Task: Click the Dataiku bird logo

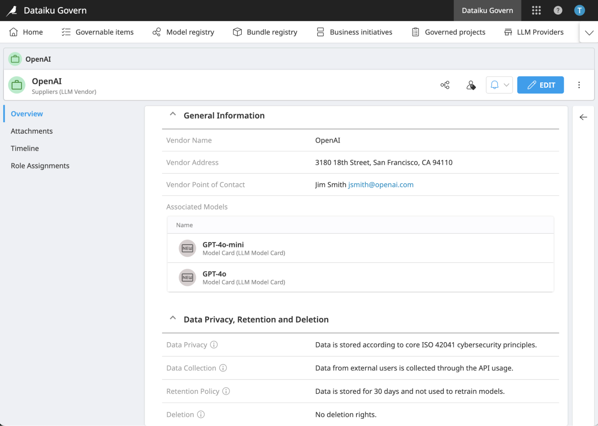Action: pos(12,10)
